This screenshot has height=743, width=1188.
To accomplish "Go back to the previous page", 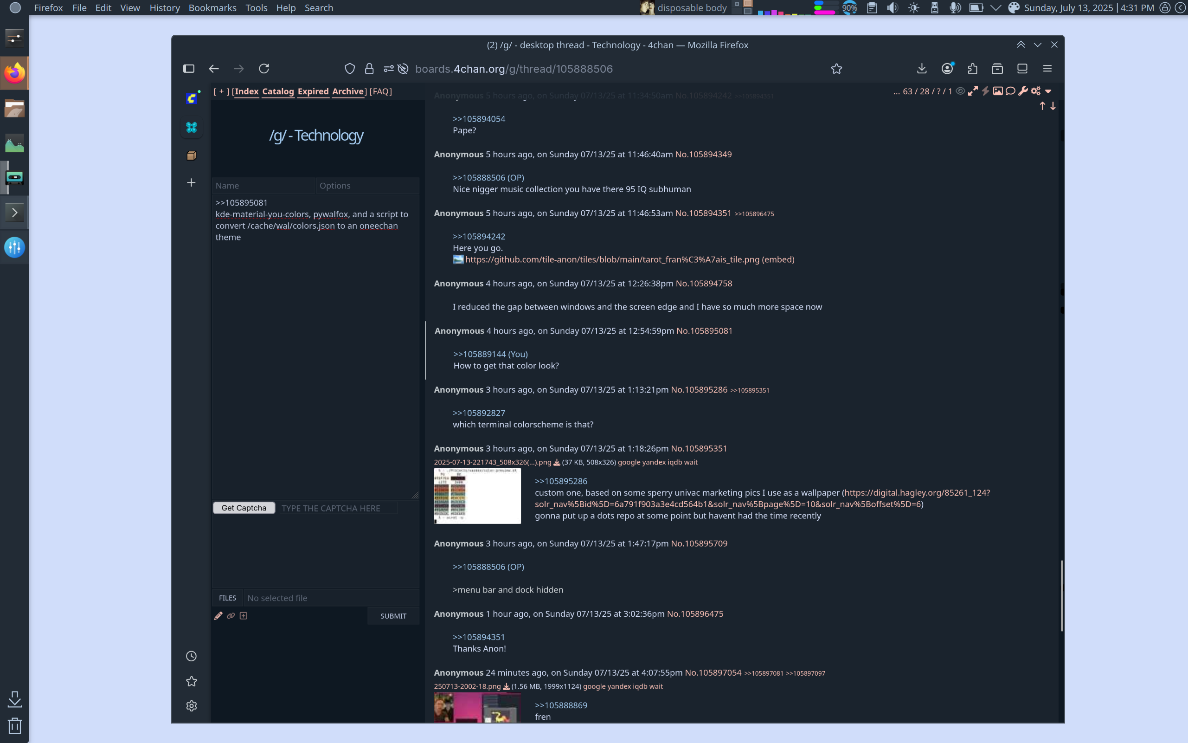I will coord(214,69).
